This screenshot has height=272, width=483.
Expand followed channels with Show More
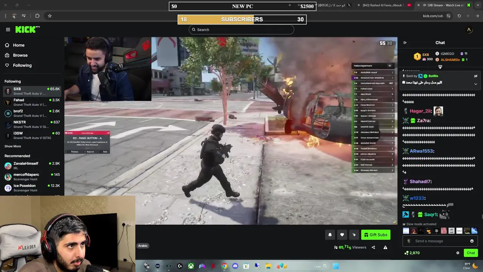[13, 146]
